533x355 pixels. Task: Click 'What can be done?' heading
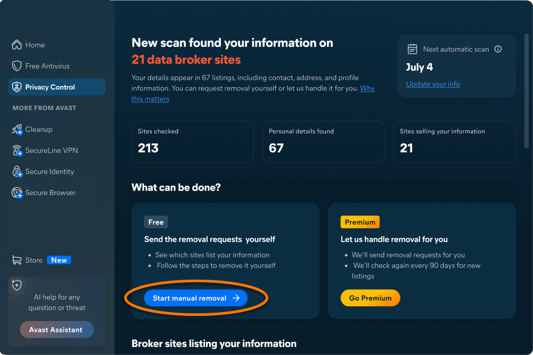click(x=176, y=187)
